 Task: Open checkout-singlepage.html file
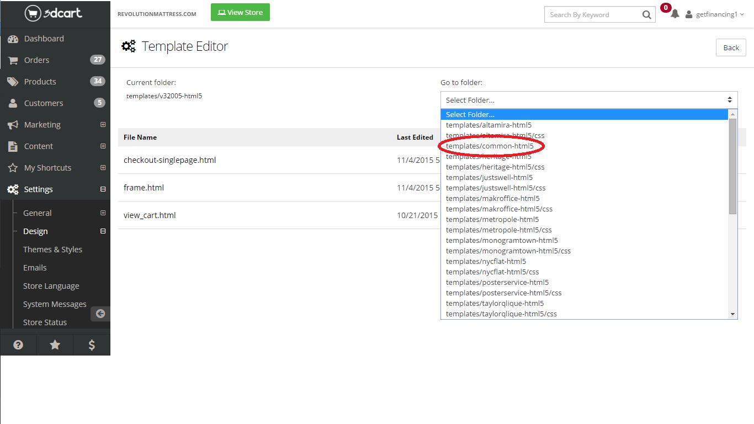169,160
